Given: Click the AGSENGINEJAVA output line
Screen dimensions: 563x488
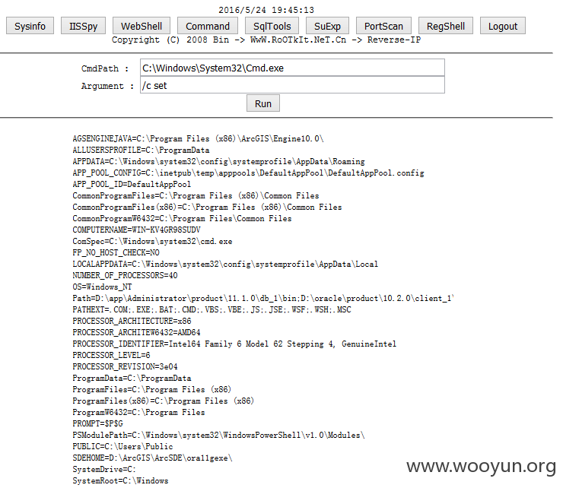Looking at the screenshot, I should (x=198, y=138).
